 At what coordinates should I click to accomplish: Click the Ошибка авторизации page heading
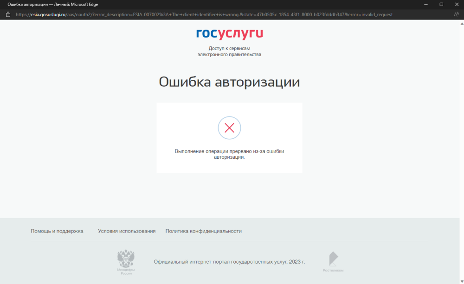coord(229,82)
